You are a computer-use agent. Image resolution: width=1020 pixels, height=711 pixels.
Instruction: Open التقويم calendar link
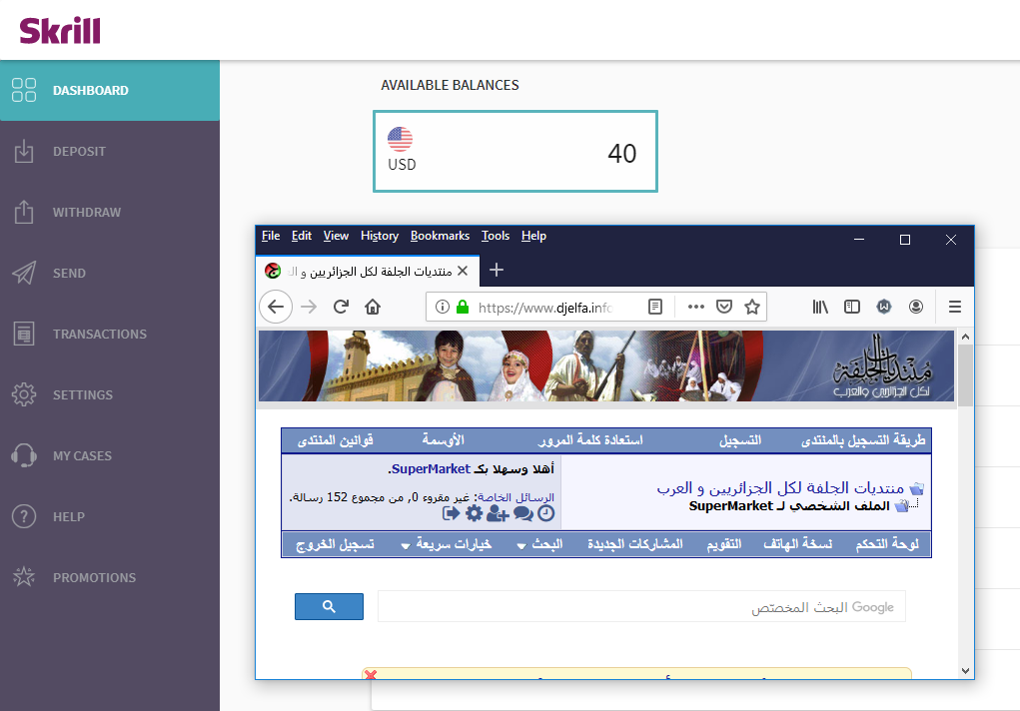pos(724,544)
